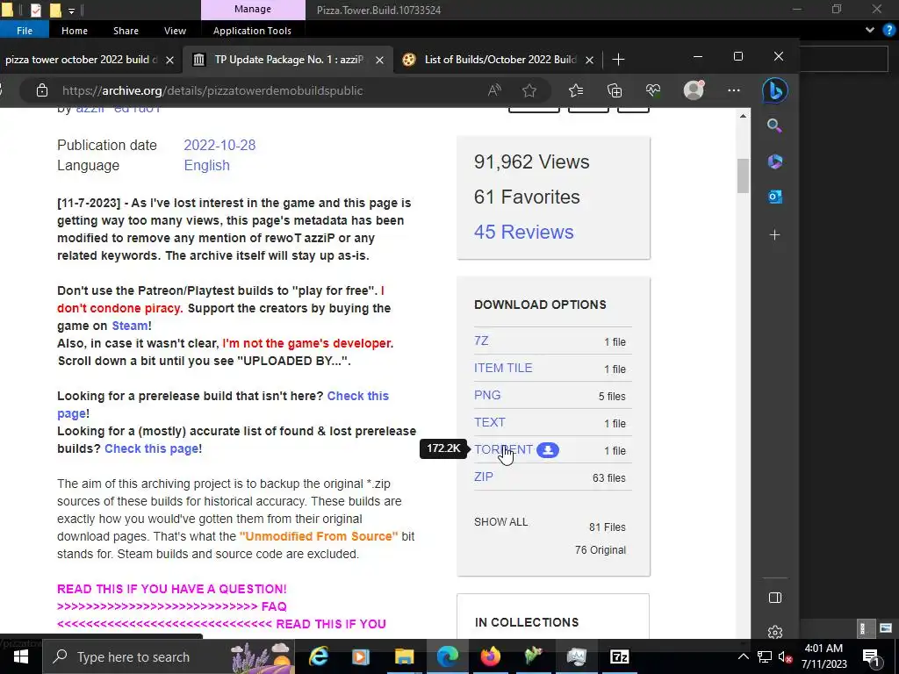Image resolution: width=899 pixels, height=674 pixels.
Task: Click the Microsoft Edge taskbar icon
Action: click(447, 656)
